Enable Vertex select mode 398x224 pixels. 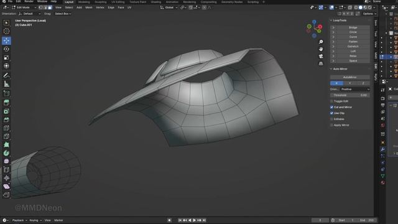click(x=40, y=7)
